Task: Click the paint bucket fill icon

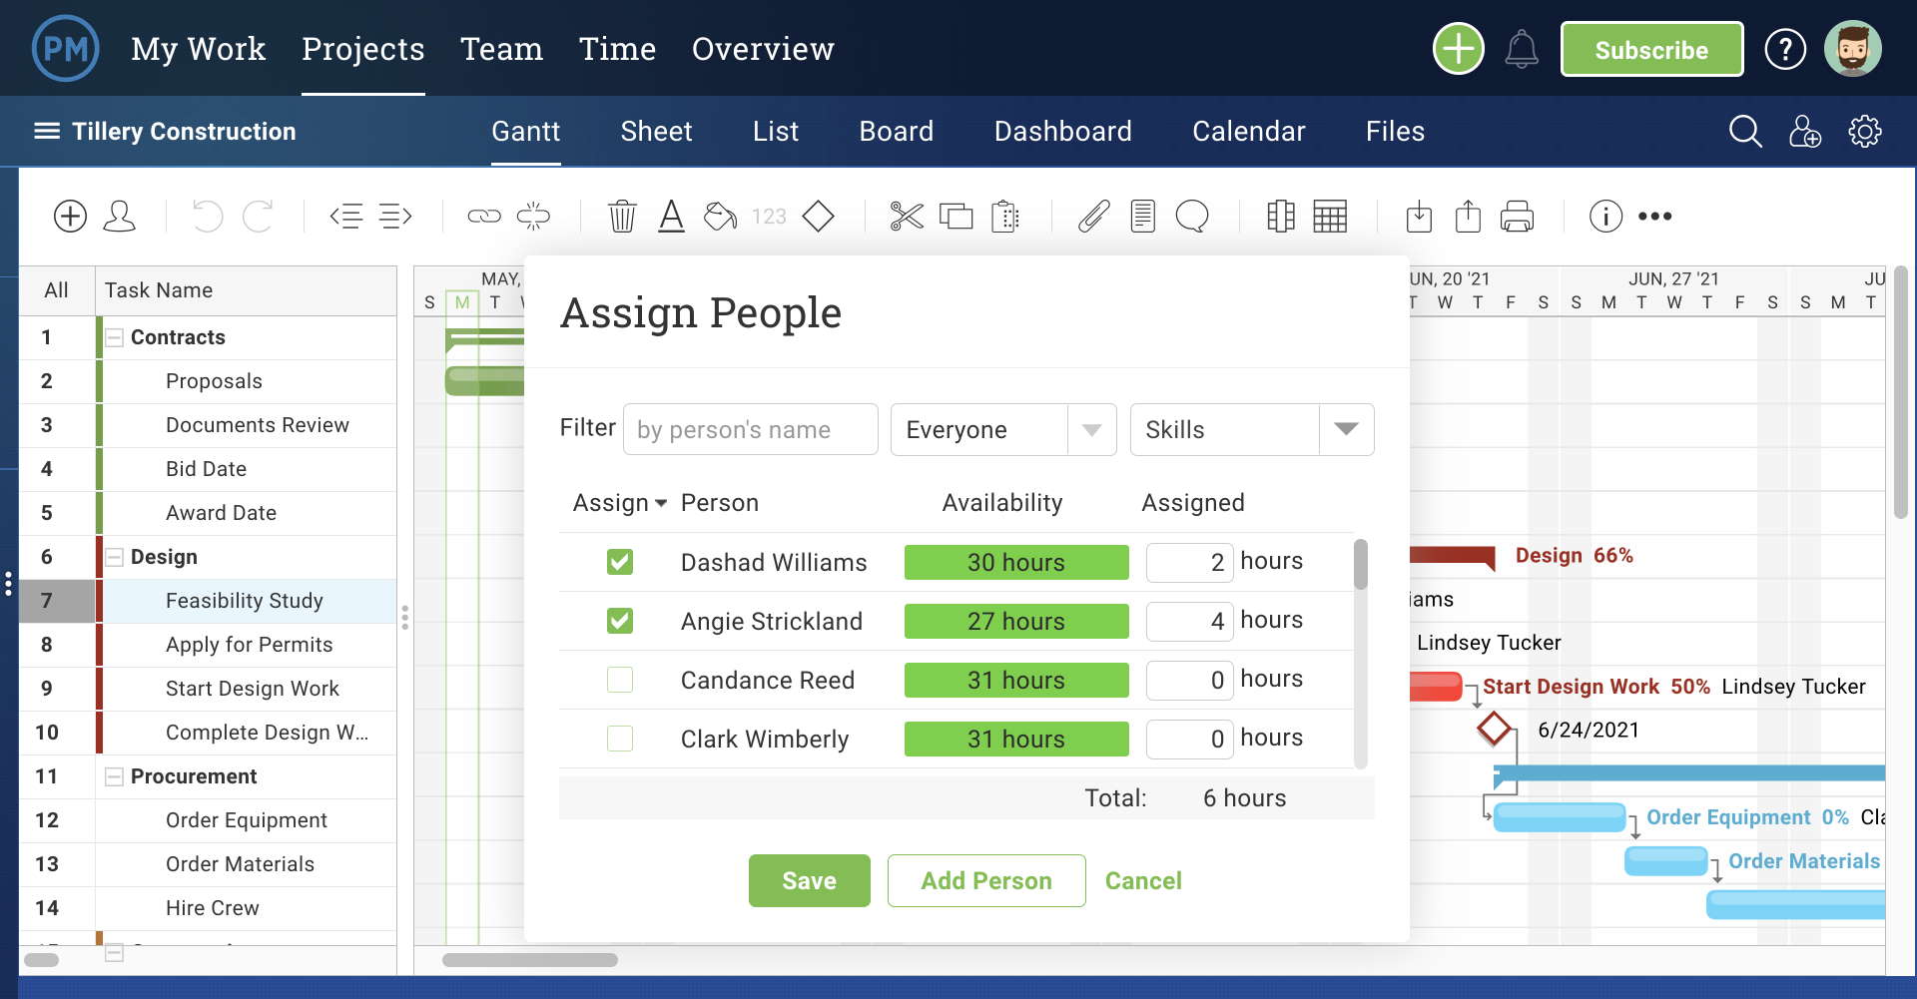Action: [720, 216]
